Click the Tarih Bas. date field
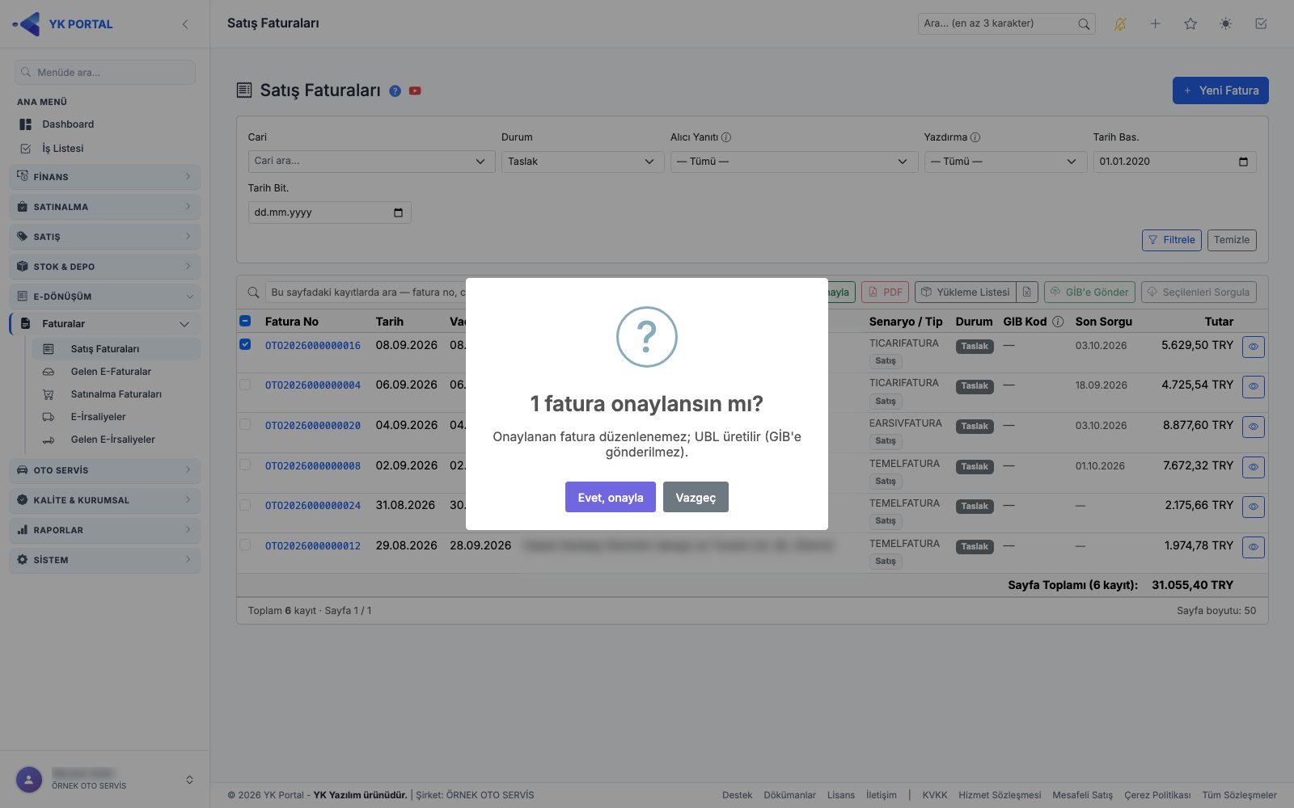 pyautogui.click(x=1174, y=162)
